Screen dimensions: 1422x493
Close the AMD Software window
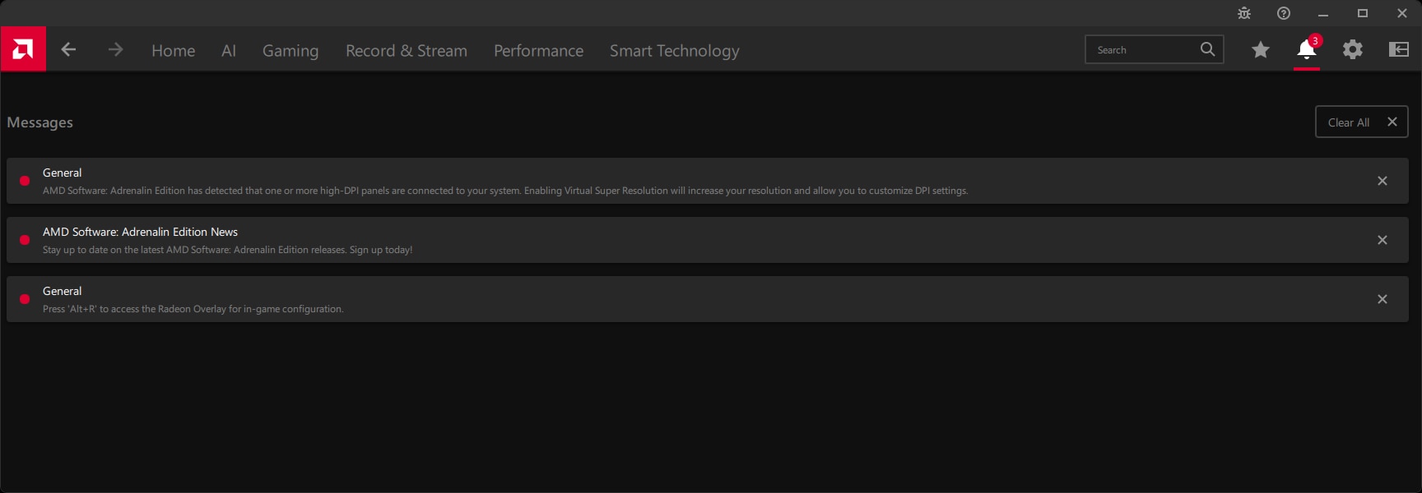click(x=1402, y=13)
